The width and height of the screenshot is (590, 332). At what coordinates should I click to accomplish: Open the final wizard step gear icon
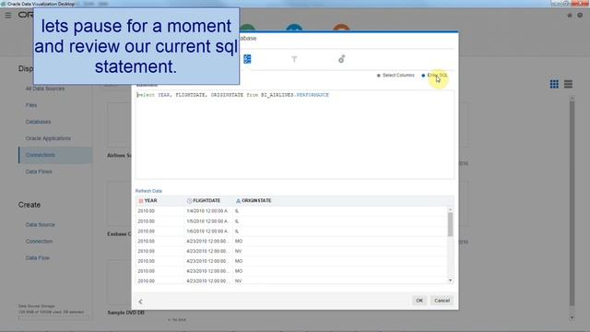click(x=342, y=59)
